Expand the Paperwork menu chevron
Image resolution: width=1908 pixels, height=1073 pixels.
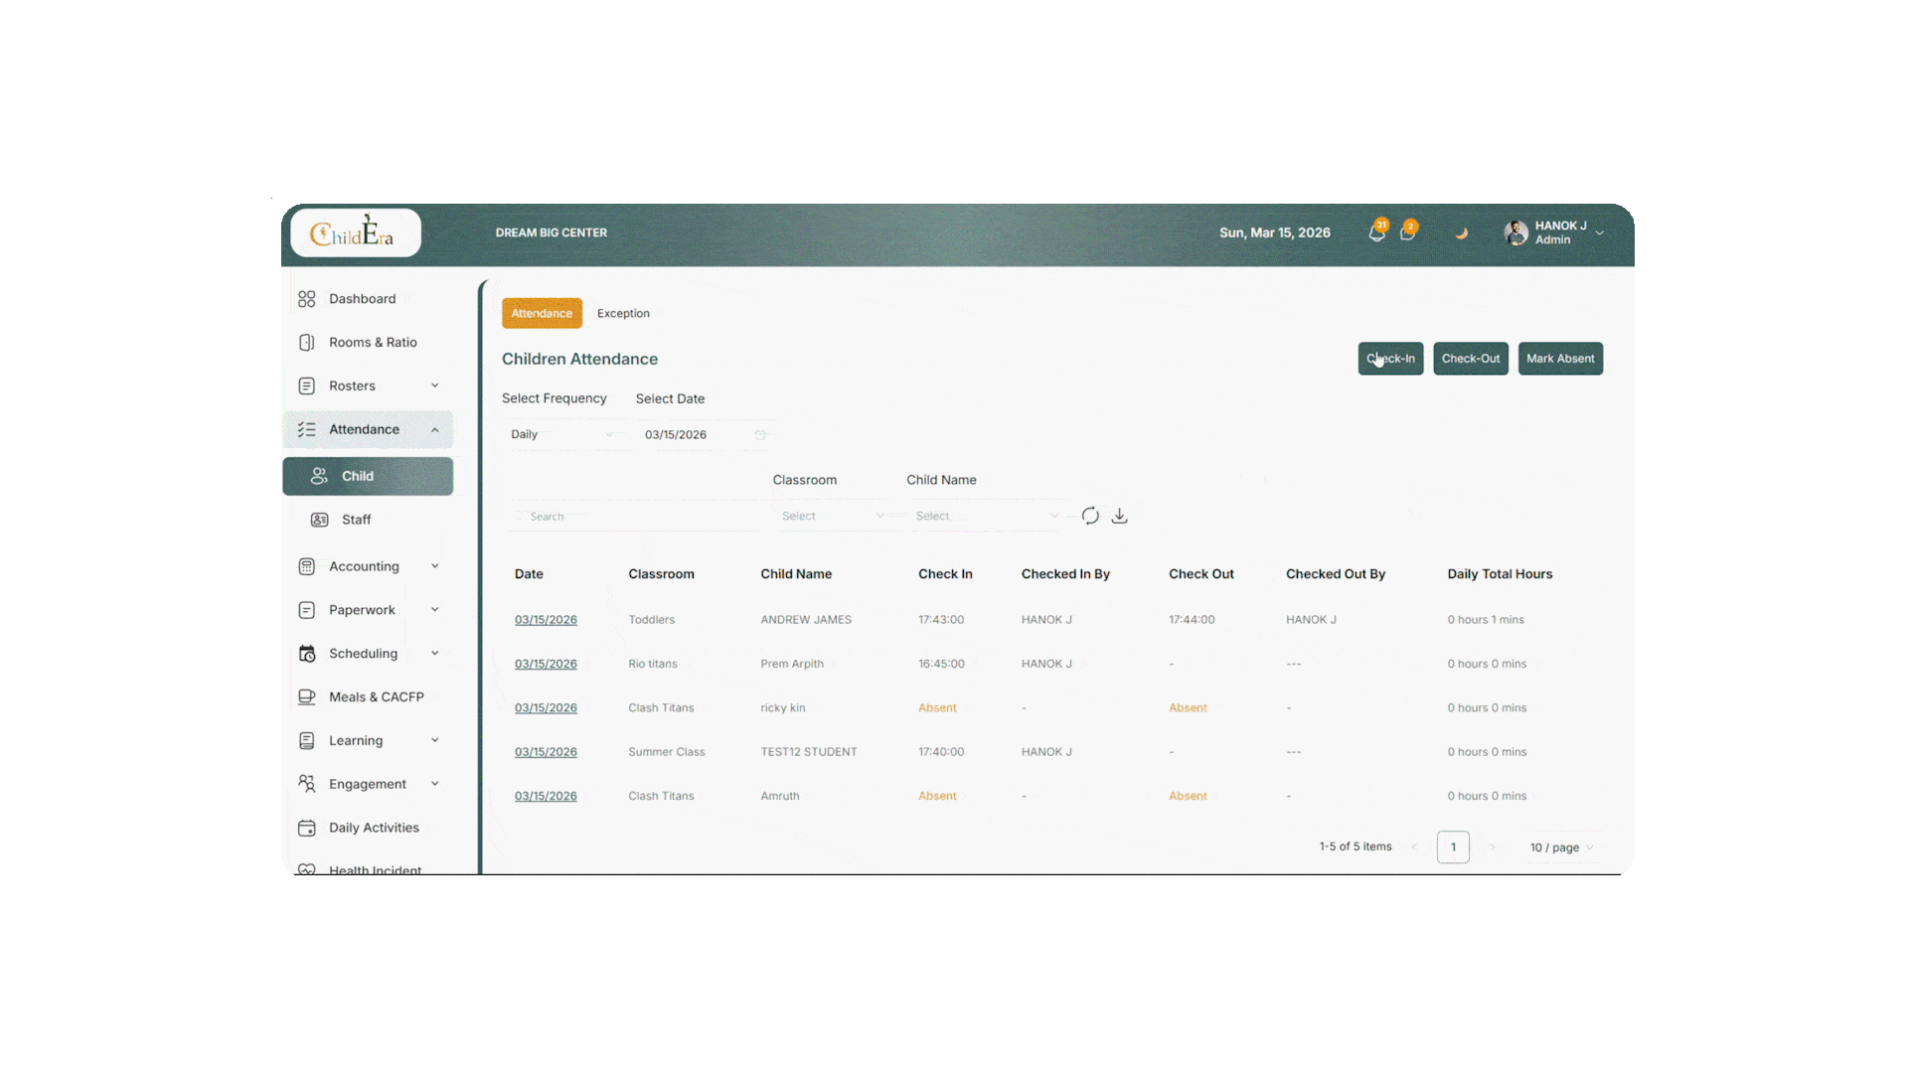[x=434, y=611]
